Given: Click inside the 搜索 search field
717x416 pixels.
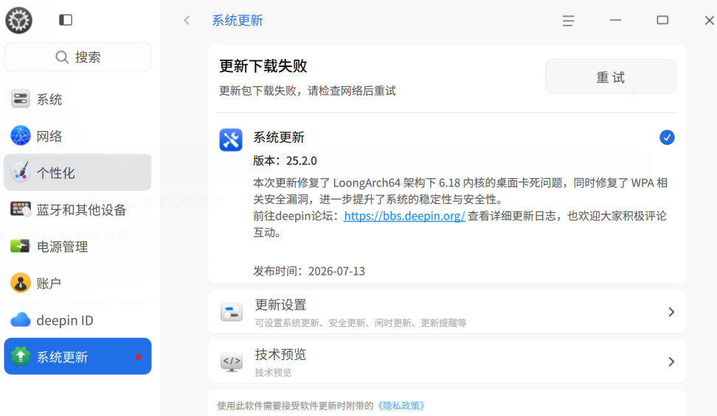Looking at the screenshot, I should pyautogui.click(x=77, y=57).
